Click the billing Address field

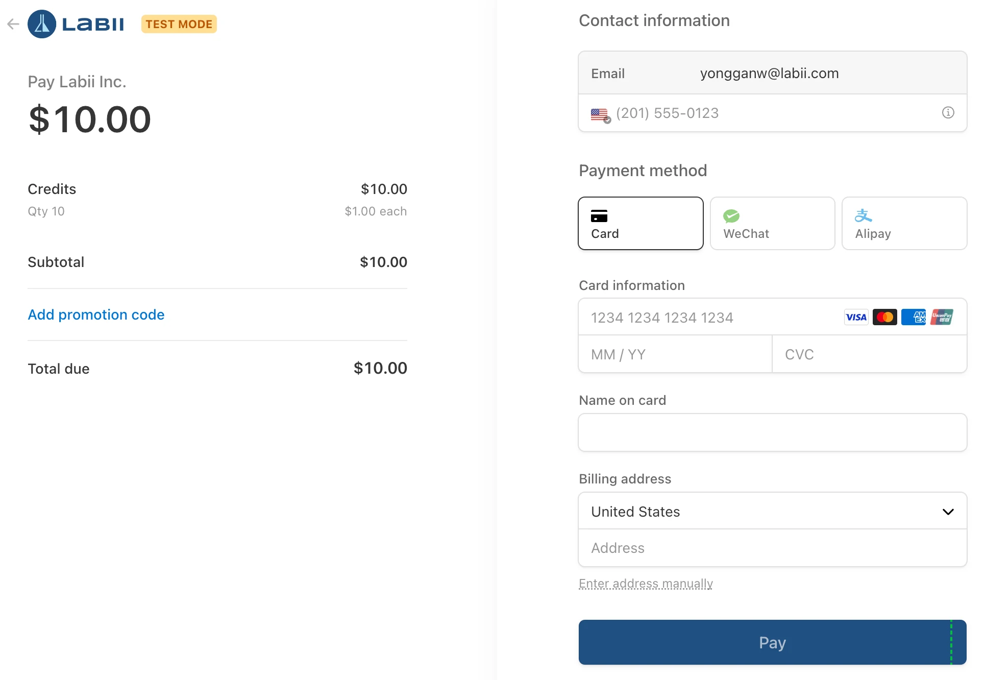tap(772, 548)
